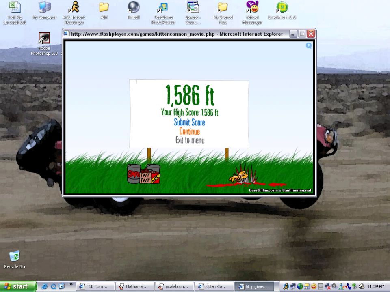Click the large 1,586 ft score text

(190, 95)
